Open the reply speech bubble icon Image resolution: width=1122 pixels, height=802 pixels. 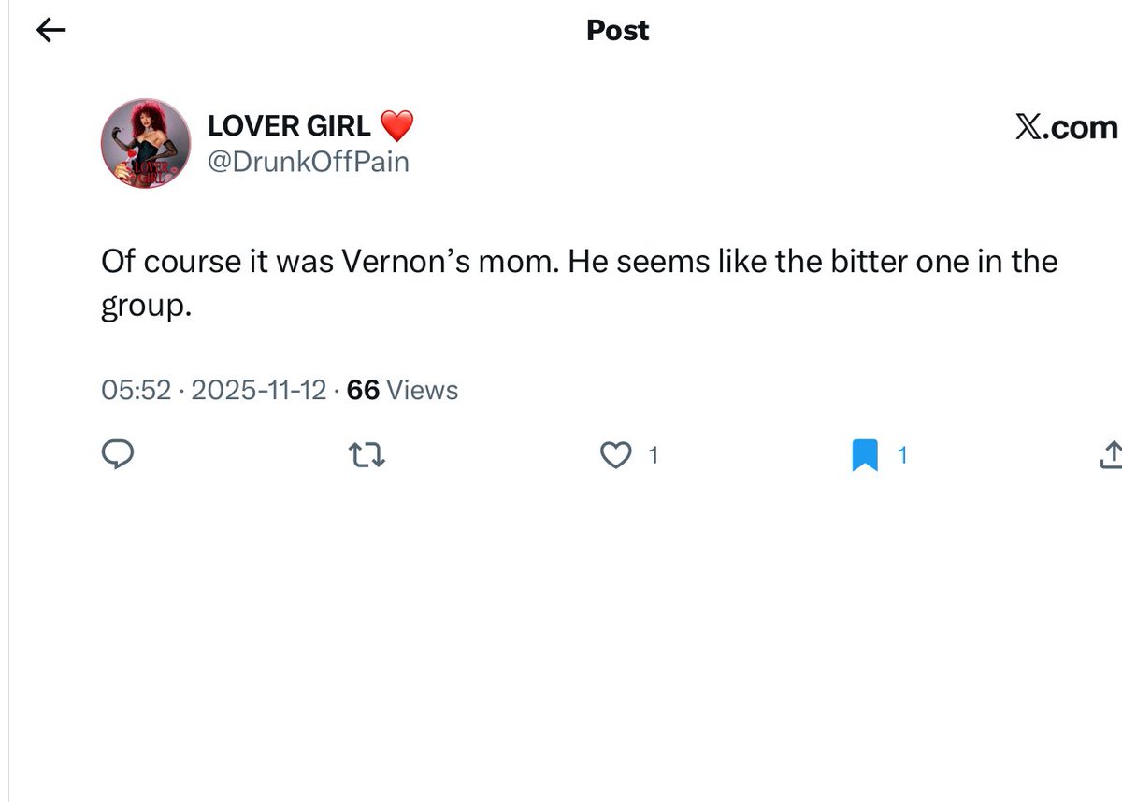tap(117, 455)
